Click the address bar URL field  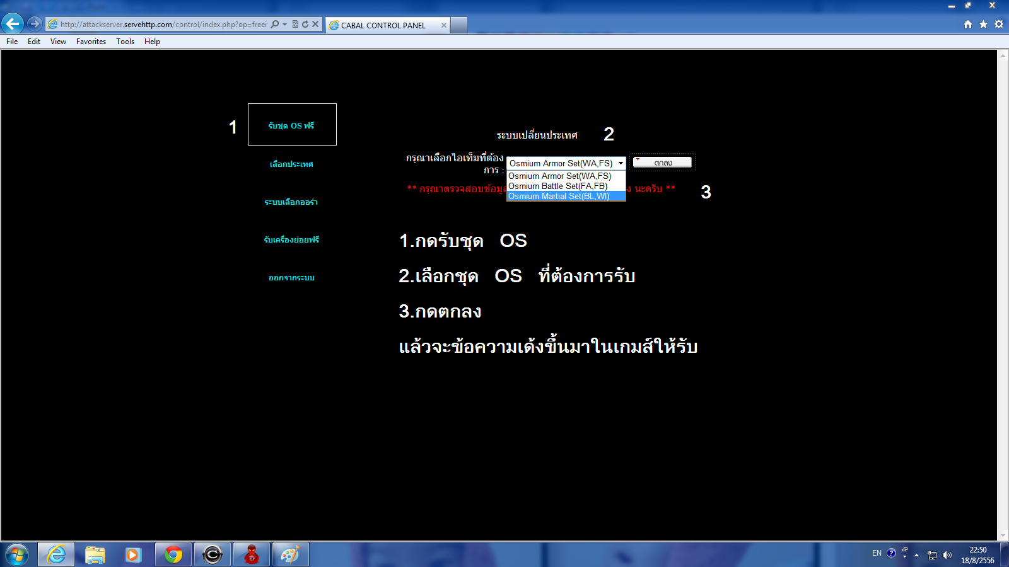163,25
